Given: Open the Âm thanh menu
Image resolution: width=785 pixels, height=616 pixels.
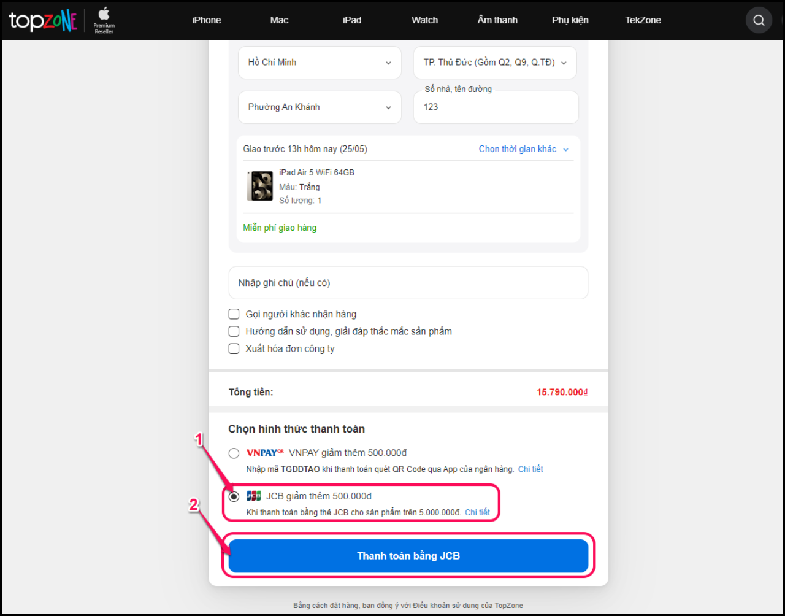Looking at the screenshot, I should pos(497,20).
